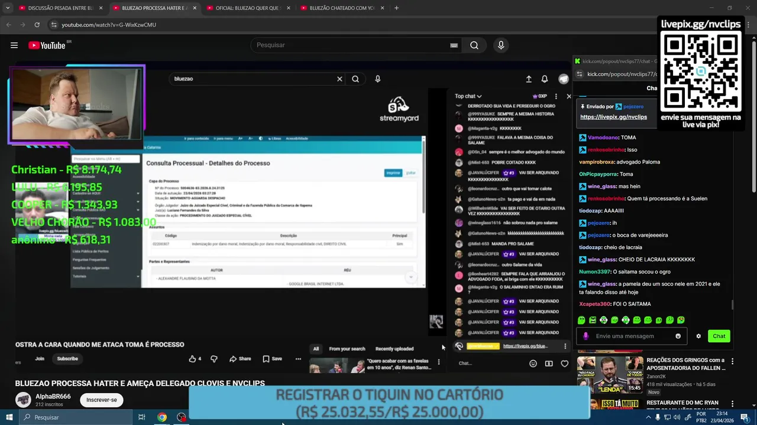Select the From your search chip
The image size is (757, 425).
coord(347,349)
